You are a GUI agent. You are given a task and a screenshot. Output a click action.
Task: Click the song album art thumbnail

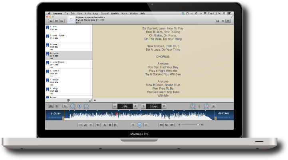click(71, 20)
